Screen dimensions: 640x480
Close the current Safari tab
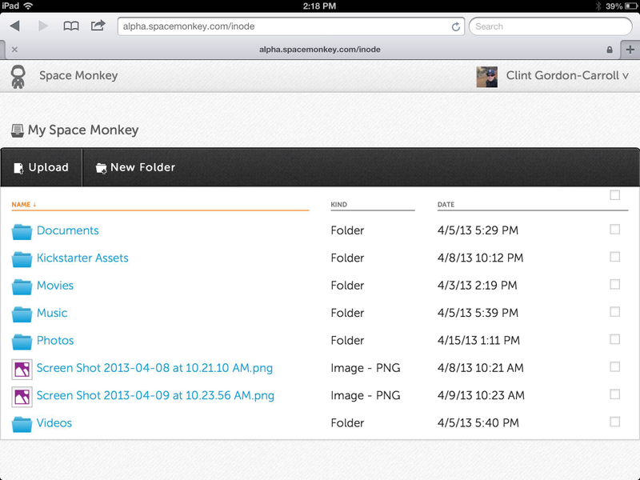click(14, 50)
